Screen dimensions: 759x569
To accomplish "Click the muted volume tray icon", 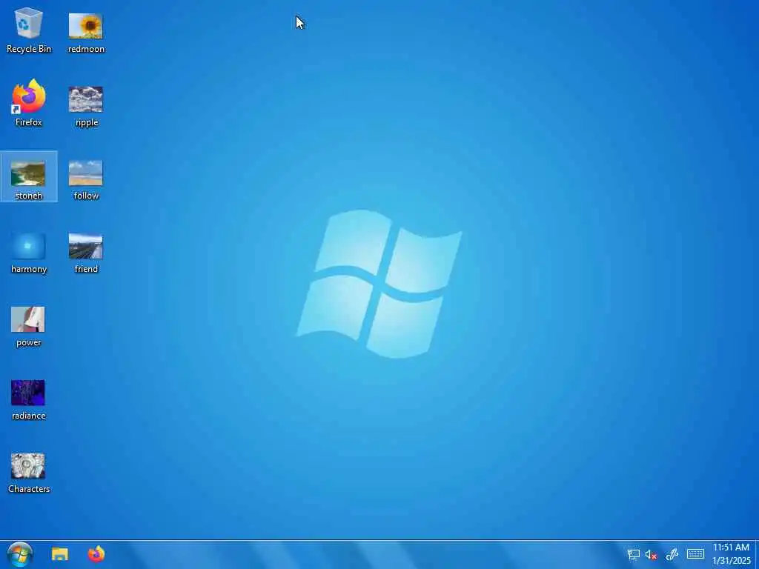I will (651, 554).
